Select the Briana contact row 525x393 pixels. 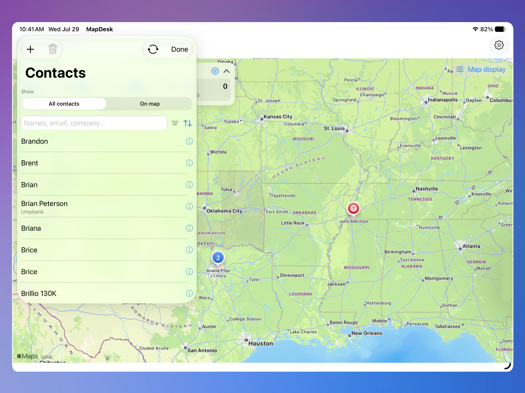(x=105, y=228)
